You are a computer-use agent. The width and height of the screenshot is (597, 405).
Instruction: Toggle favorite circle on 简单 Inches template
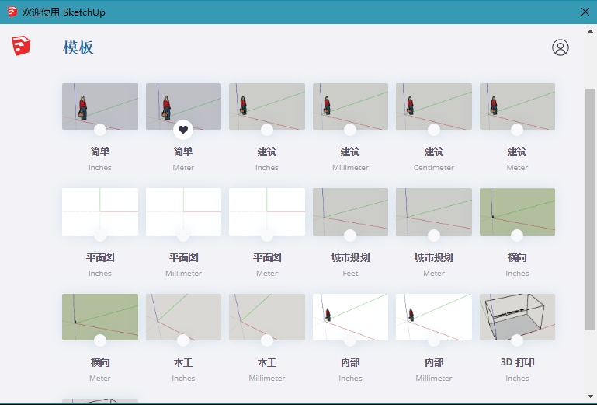[100, 130]
